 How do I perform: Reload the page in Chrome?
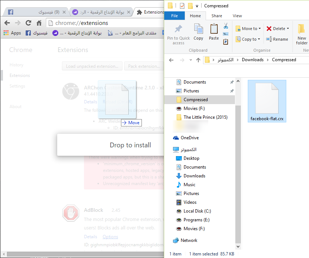coord(28,23)
